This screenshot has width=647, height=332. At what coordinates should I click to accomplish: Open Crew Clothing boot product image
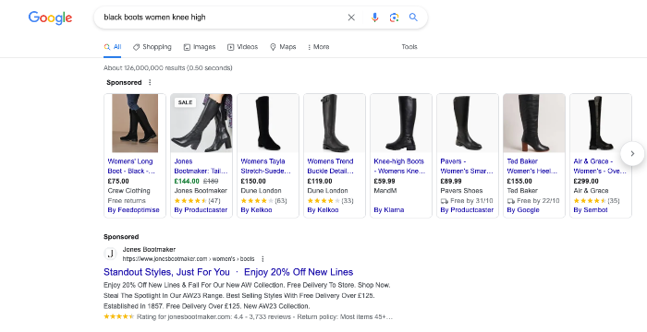pyautogui.click(x=135, y=124)
